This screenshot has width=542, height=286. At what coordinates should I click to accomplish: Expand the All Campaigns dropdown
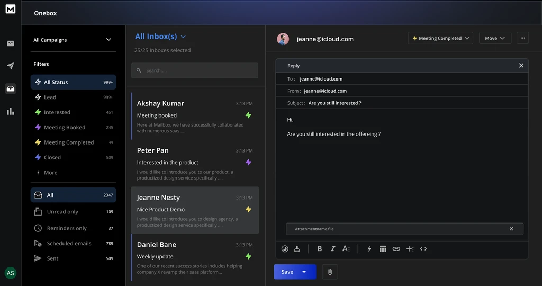109,40
